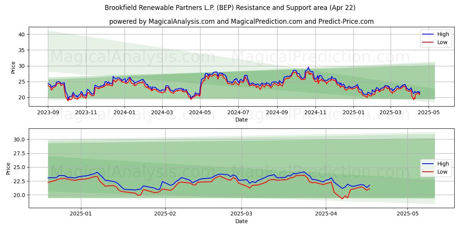The image size is (460, 230).
Task: Select the '2025-01' tick label on upper chart
Action: click(x=353, y=113)
